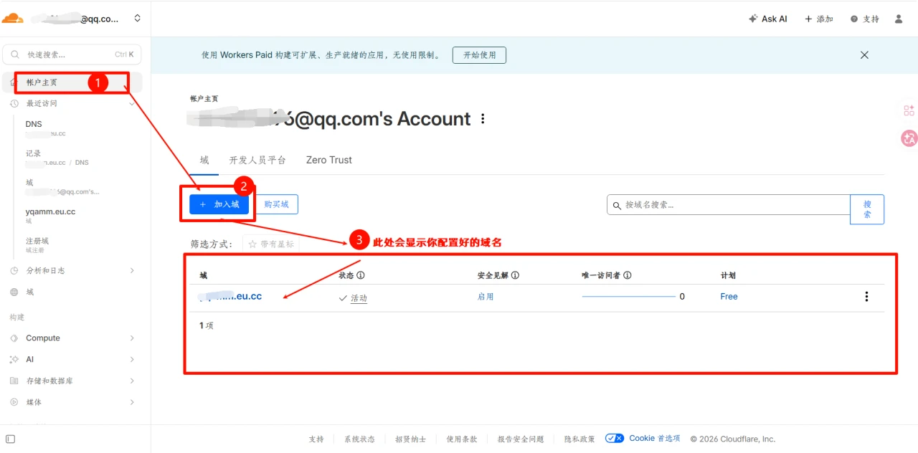Expand the 存储和数据库 chevron

tap(132, 381)
